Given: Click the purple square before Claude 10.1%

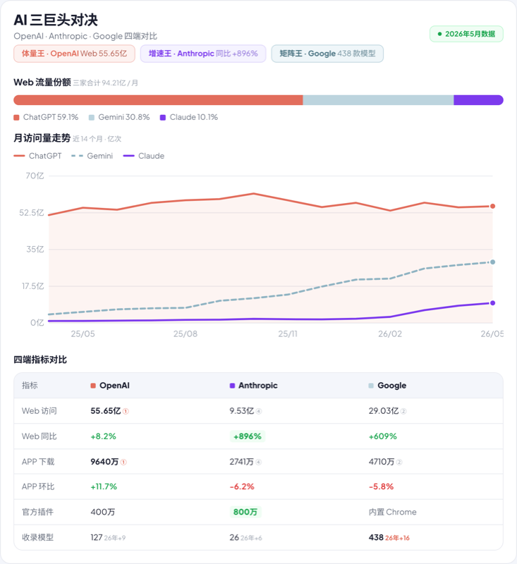Looking at the screenshot, I should tap(163, 118).
